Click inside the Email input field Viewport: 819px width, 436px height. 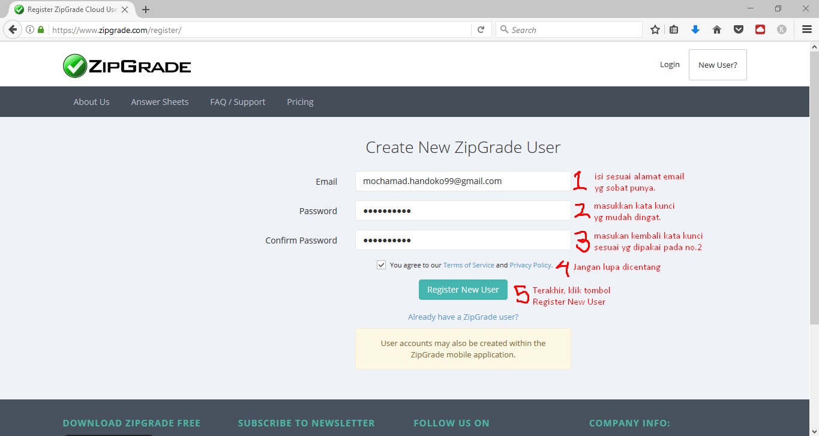tap(463, 181)
